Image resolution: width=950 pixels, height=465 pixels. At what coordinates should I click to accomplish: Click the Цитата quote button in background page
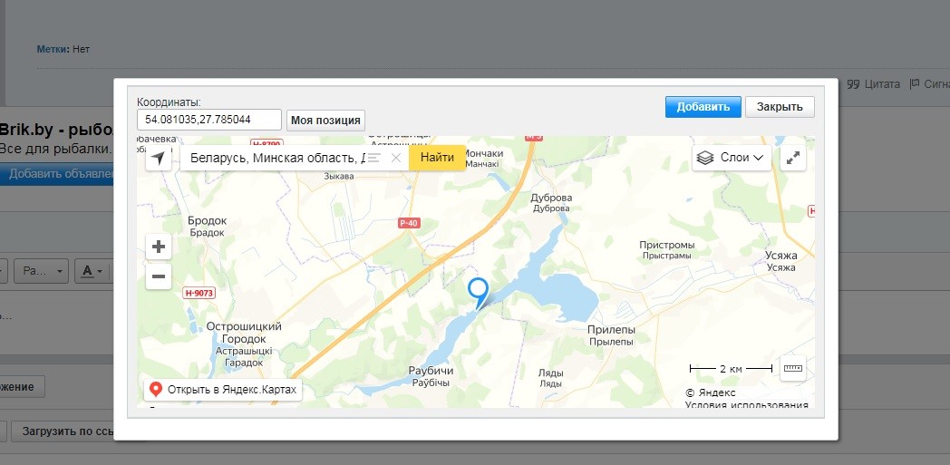(x=873, y=84)
